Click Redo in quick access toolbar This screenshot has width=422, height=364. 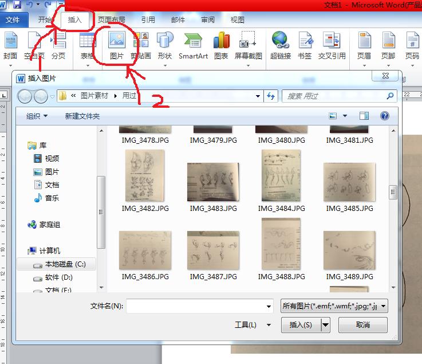click(x=48, y=5)
